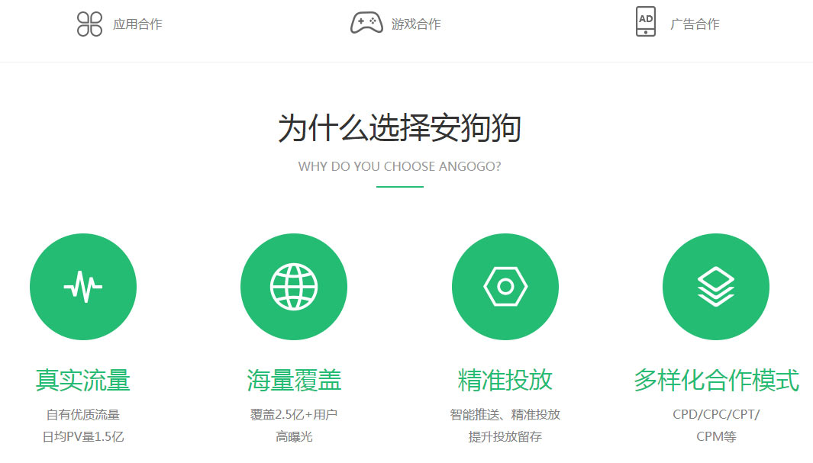This screenshot has height=463, width=813.
Task: Click the CPD/CPC/CPT/ text line
Action: (716, 414)
